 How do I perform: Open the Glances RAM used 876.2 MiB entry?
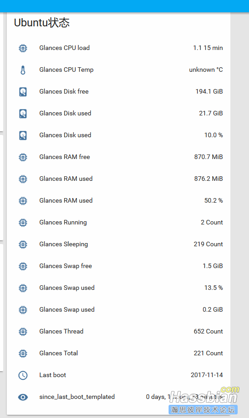point(119,179)
